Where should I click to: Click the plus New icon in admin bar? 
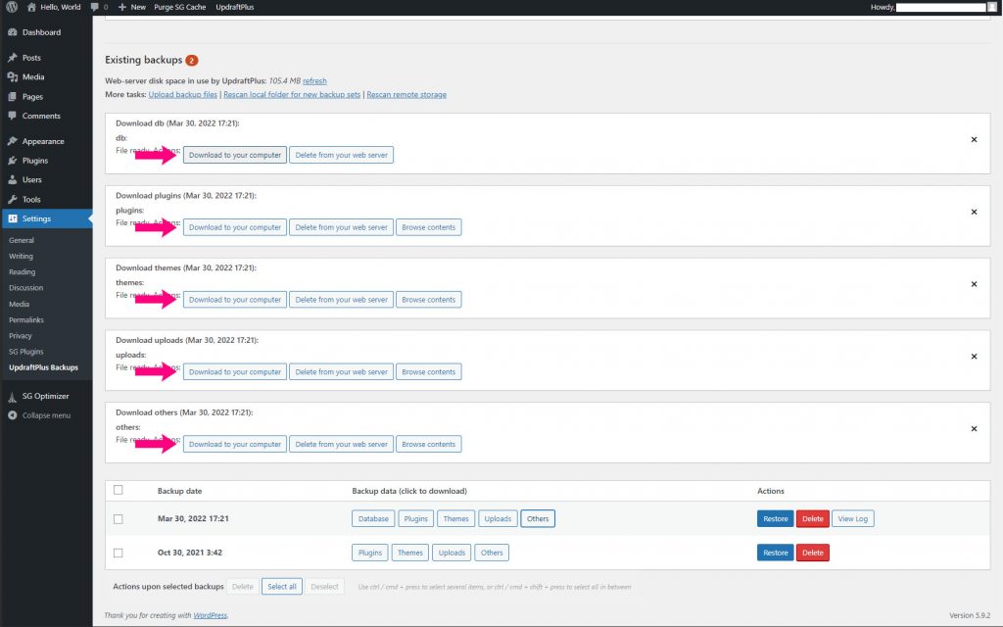pos(122,7)
